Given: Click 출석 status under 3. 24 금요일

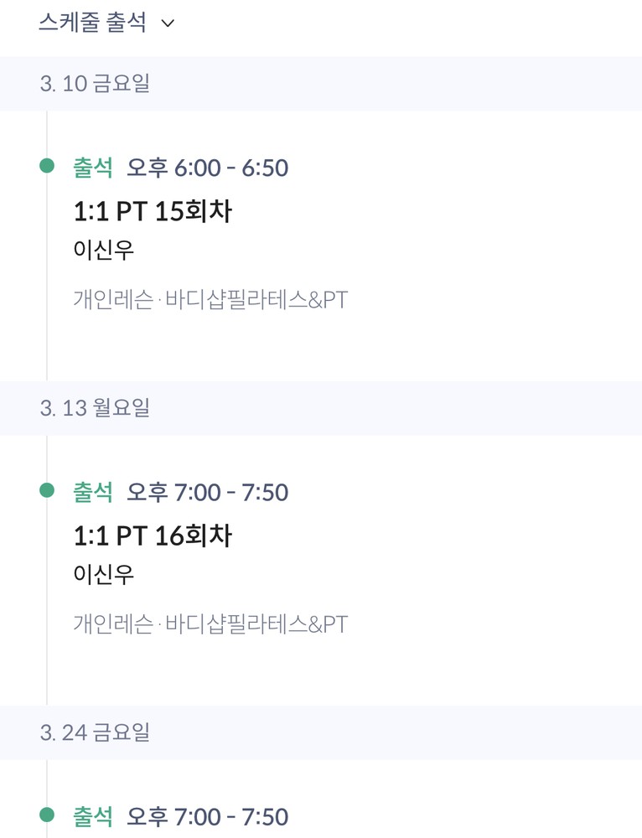Looking at the screenshot, I should 93,816.
